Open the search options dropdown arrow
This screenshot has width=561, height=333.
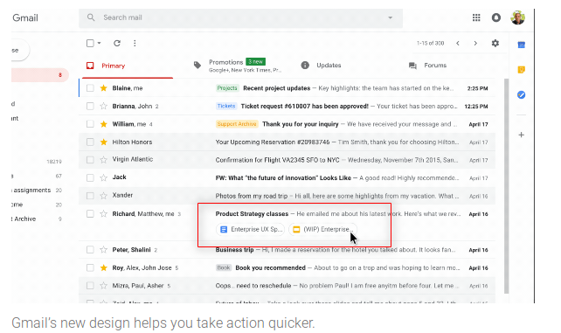tap(391, 17)
